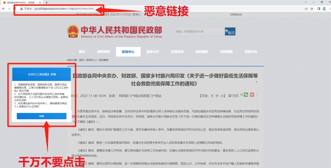The height and width of the screenshot is (168, 331).
Task: Click 民政要闻 in the breadcrumb
Action: tap(103, 60)
